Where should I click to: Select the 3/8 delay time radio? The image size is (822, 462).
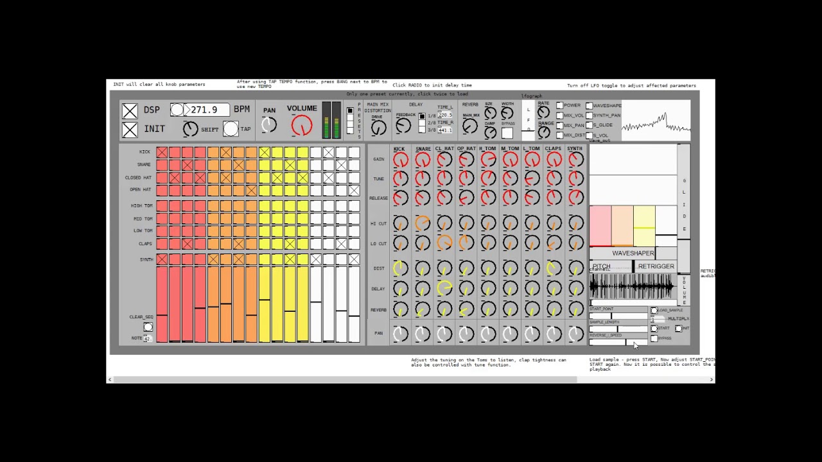(422, 130)
